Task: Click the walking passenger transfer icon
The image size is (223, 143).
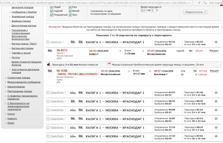Action: [49, 64]
